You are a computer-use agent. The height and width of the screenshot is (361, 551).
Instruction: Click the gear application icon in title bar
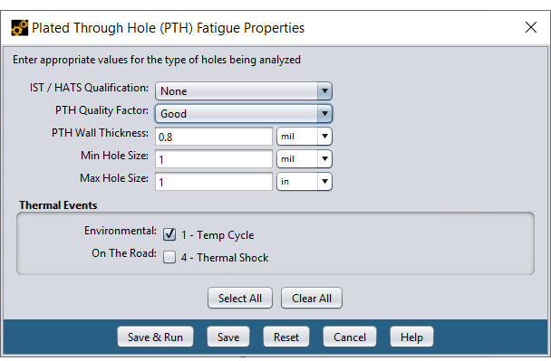click(19, 28)
